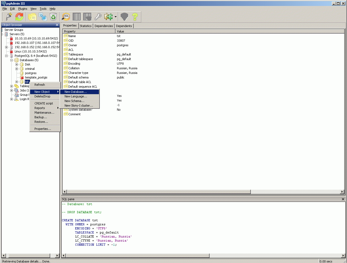Select the Linux (10.10.10.3:5432) server
This screenshot has width=347, height=263.
[x=31, y=51]
